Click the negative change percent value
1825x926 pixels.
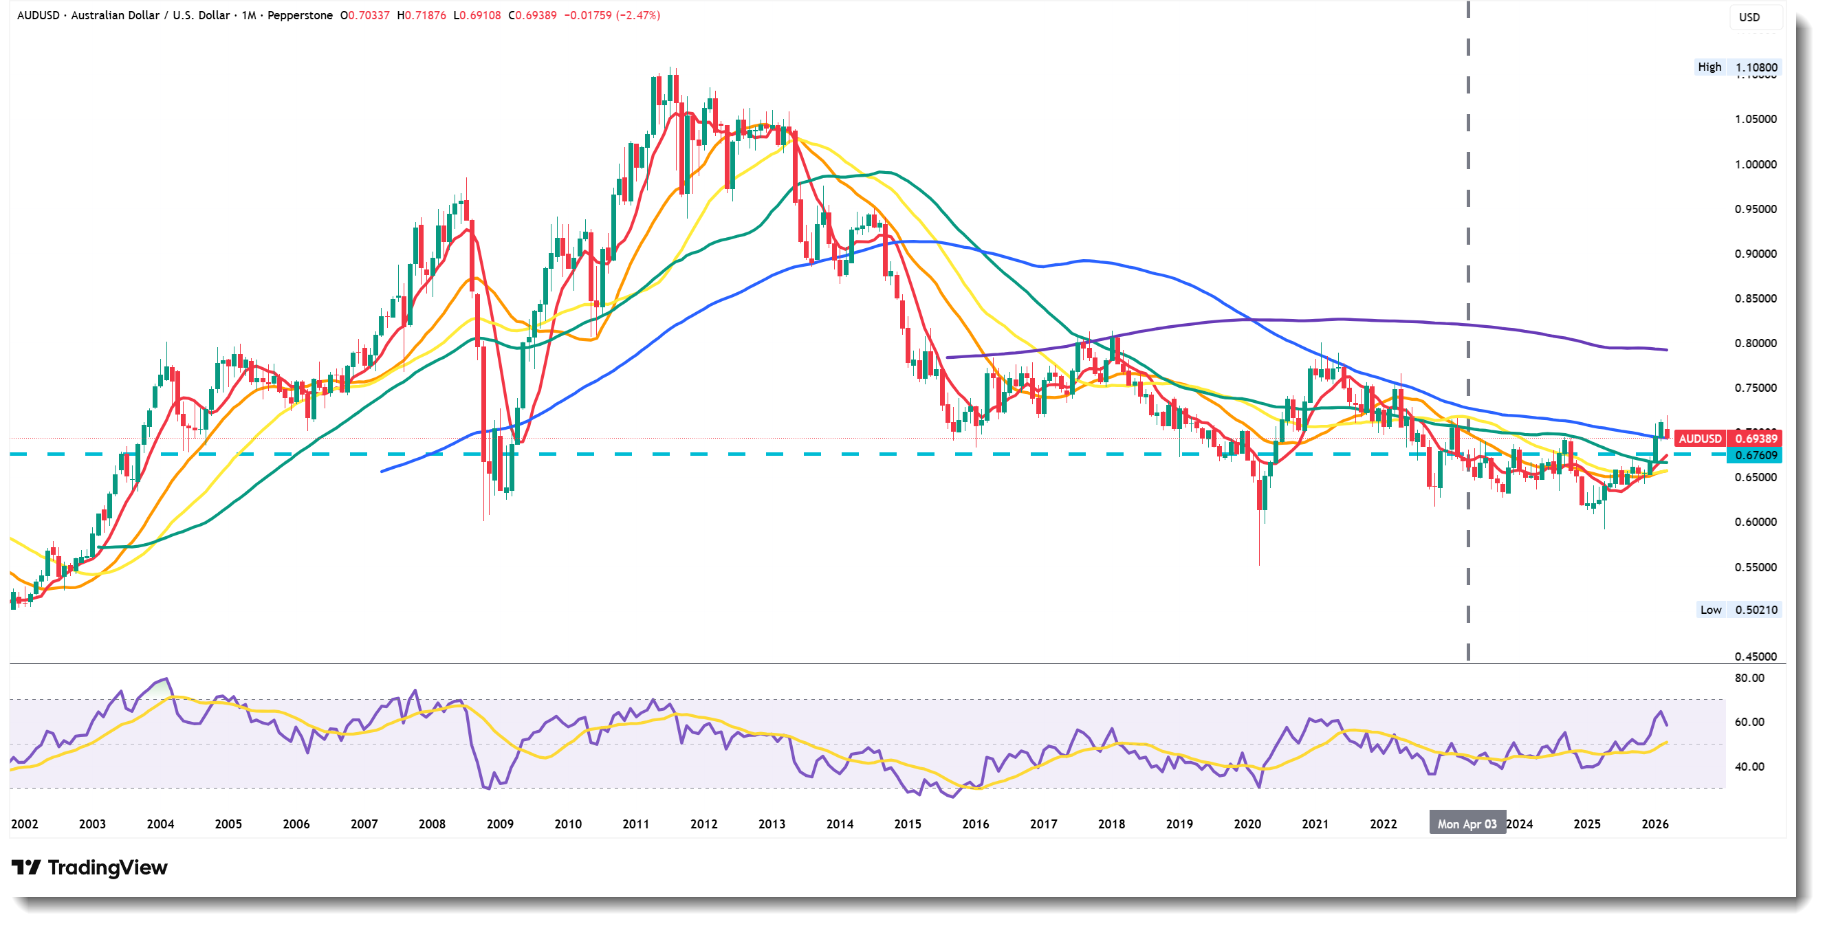(637, 15)
